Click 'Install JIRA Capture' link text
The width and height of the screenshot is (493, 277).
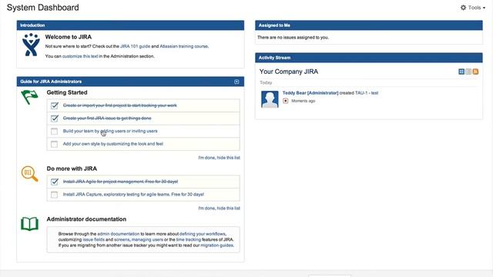coord(133,195)
